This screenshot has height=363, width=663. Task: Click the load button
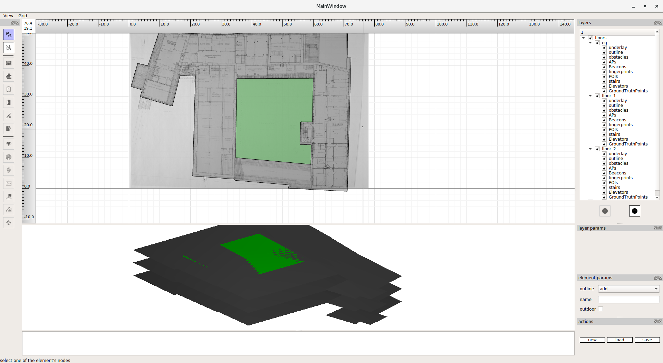[x=619, y=340]
